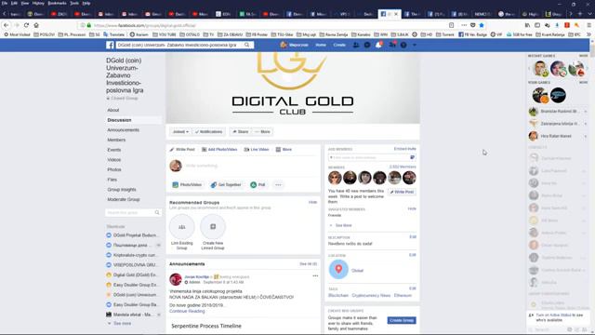Select Add Photo/Video in the composer
The width and height of the screenshot is (595, 335).
coord(219,150)
